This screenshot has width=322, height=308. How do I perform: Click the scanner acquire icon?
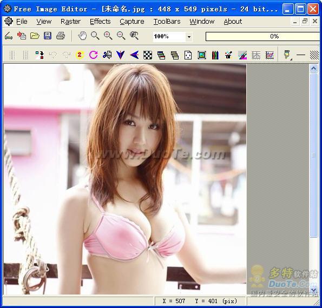(x=9, y=36)
